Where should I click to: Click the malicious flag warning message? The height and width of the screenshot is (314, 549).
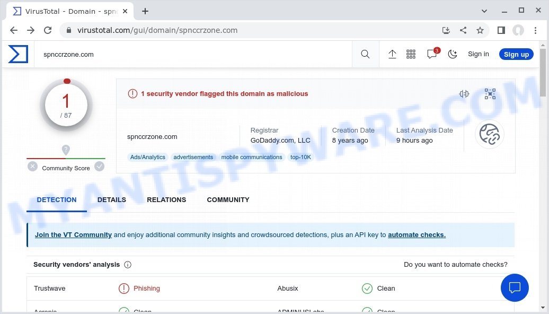pos(225,93)
